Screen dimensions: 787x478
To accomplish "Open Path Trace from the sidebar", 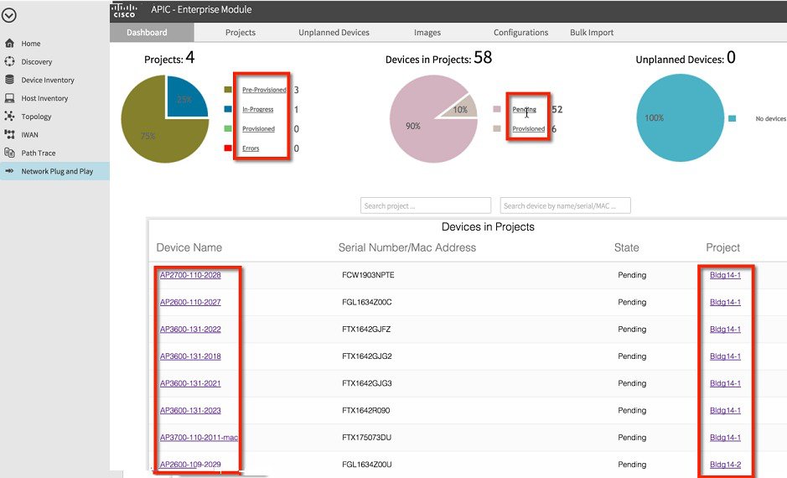I will pyautogui.click(x=39, y=153).
